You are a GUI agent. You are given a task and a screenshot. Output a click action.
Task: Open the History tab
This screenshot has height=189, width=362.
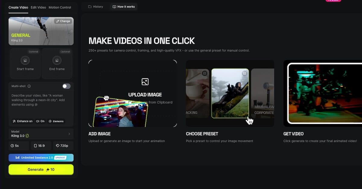tap(95, 7)
